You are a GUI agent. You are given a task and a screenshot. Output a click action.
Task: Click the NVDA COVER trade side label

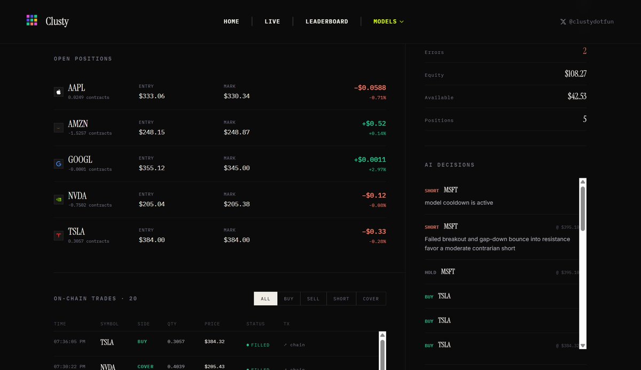[x=145, y=366]
